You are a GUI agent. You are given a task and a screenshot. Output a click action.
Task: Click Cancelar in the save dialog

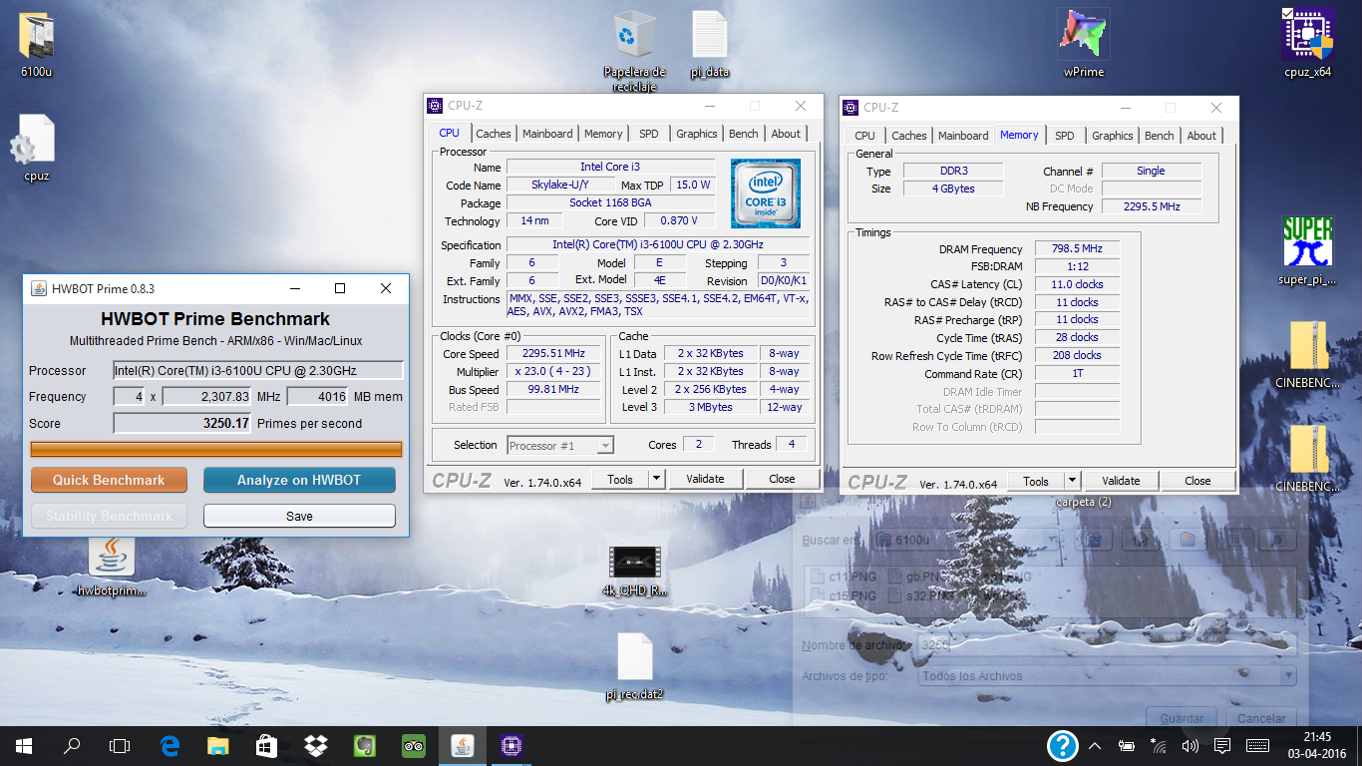(1261, 718)
